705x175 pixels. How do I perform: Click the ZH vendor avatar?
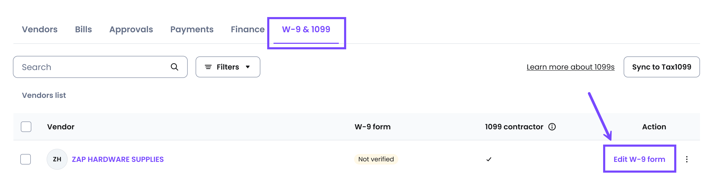[x=57, y=159]
